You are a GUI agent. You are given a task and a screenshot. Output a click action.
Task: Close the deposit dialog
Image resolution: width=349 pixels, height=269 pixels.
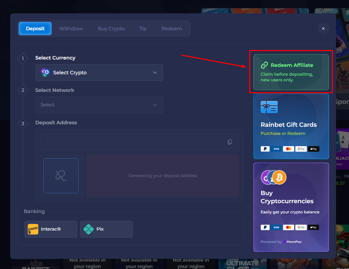[x=323, y=29]
